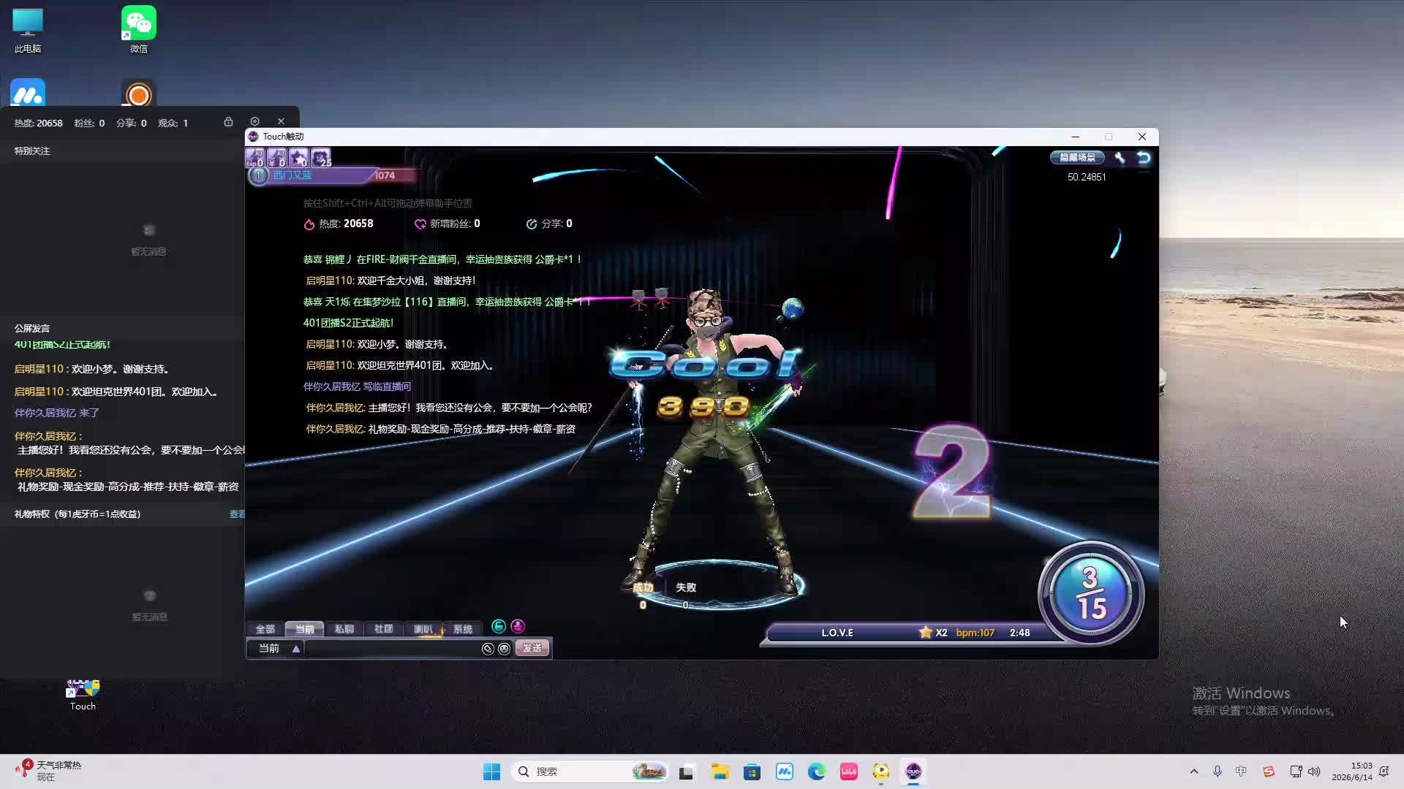Screen dimensions: 1404x789
Task: Open the emoji smiley picker in chat
Action: [x=504, y=649]
